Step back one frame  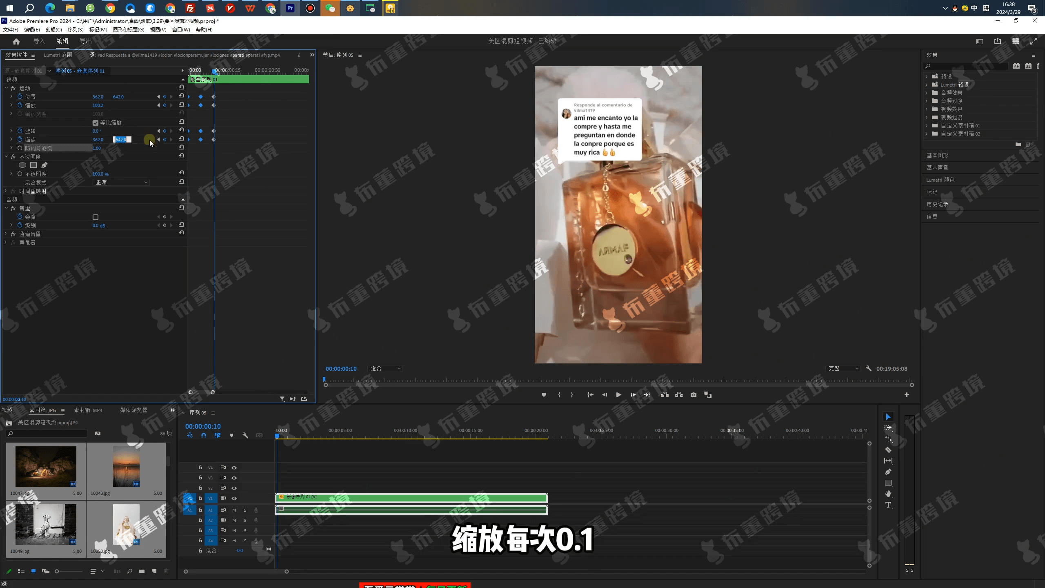click(x=605, y=395)
